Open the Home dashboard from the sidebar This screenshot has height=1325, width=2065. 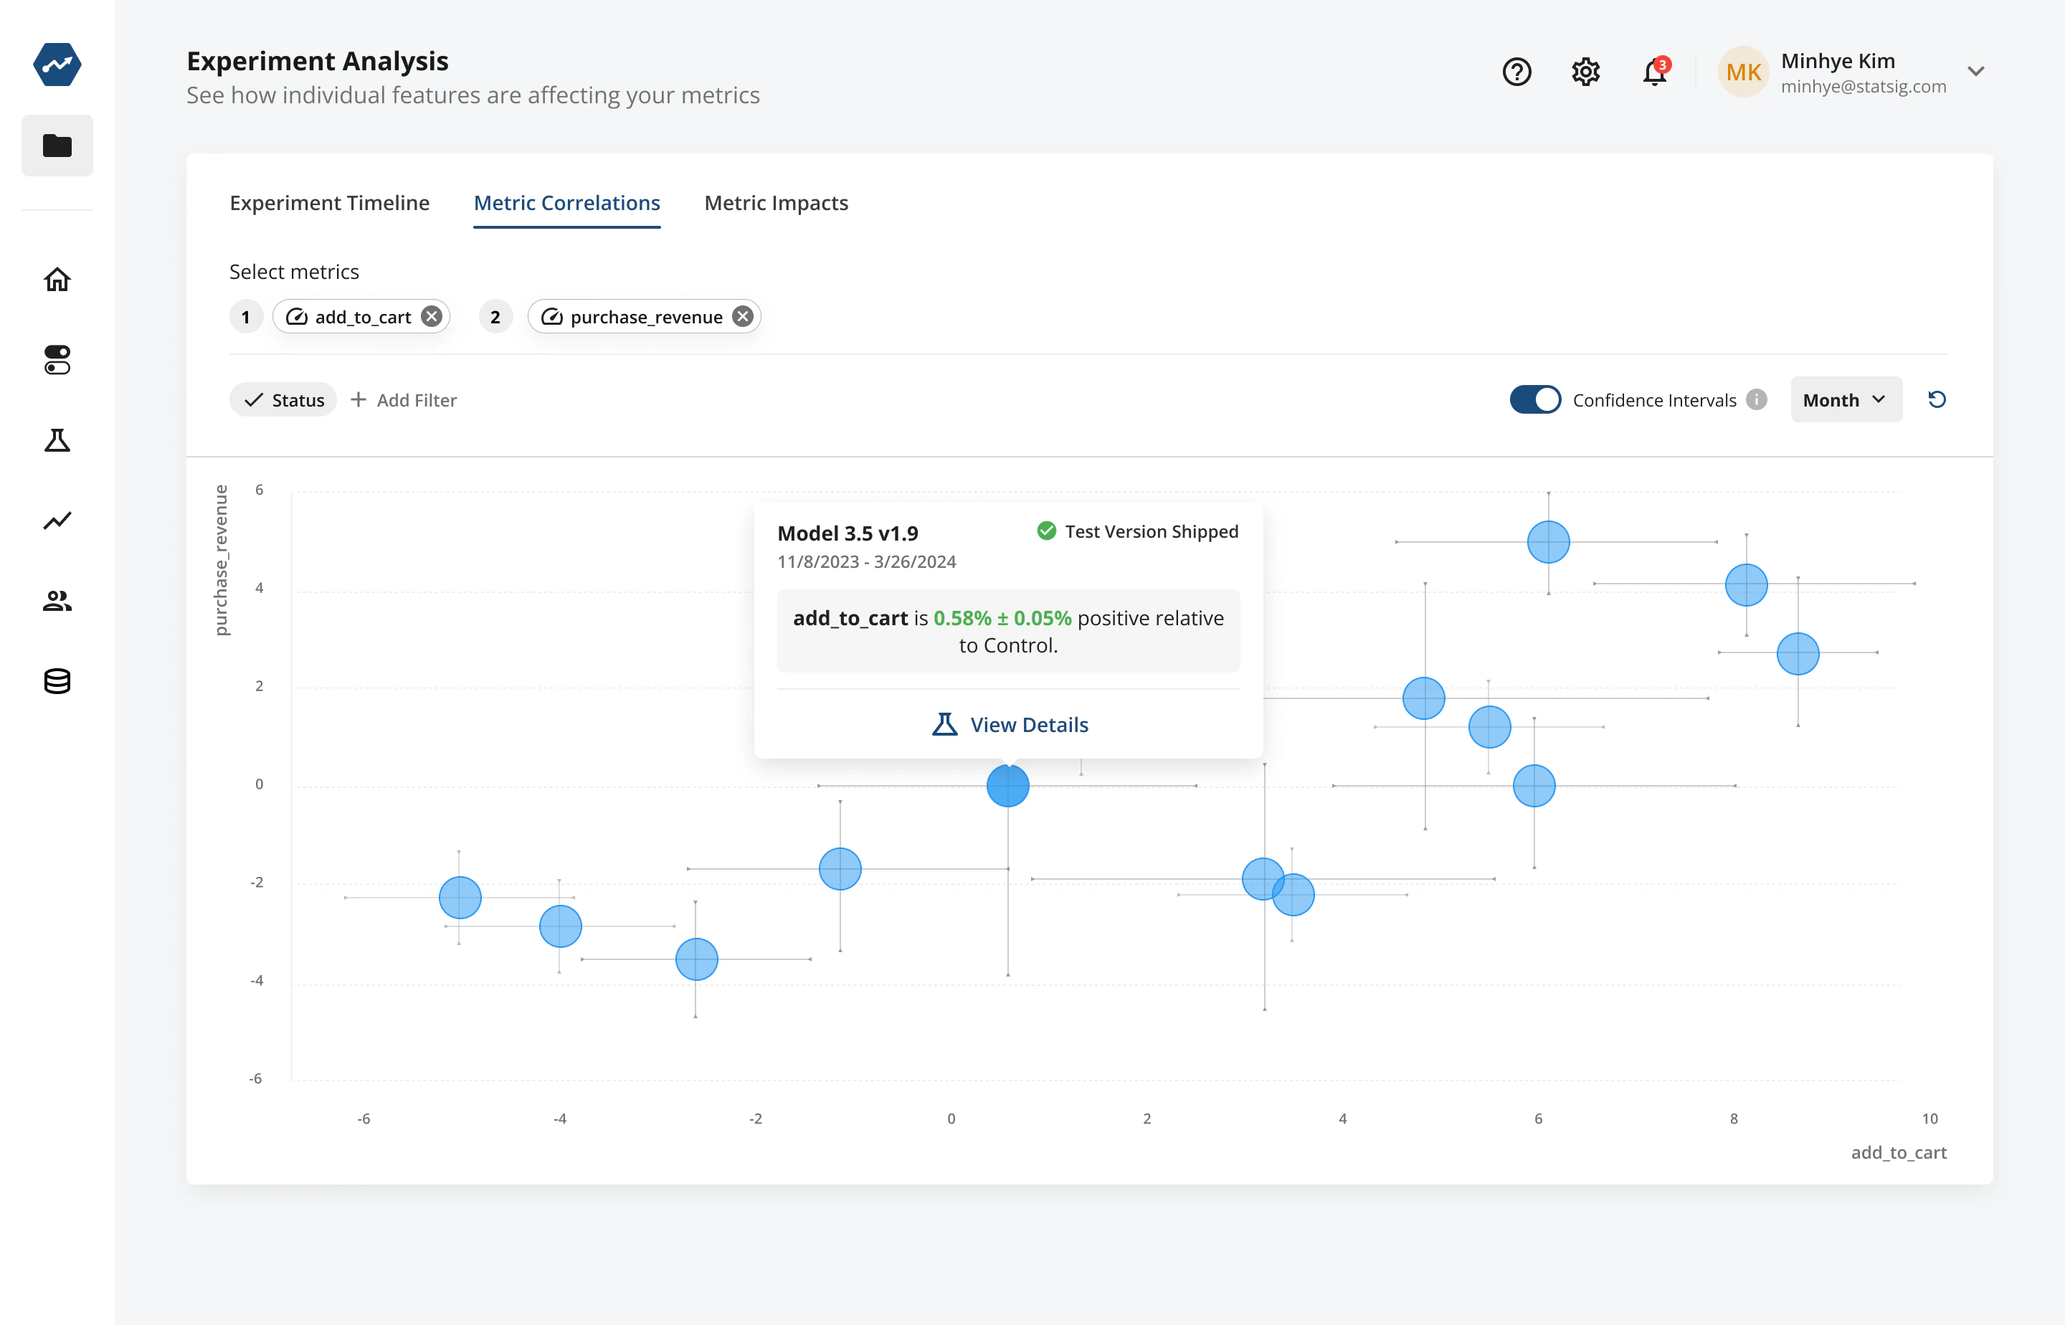pyautogui.click(x=57, y=280)
